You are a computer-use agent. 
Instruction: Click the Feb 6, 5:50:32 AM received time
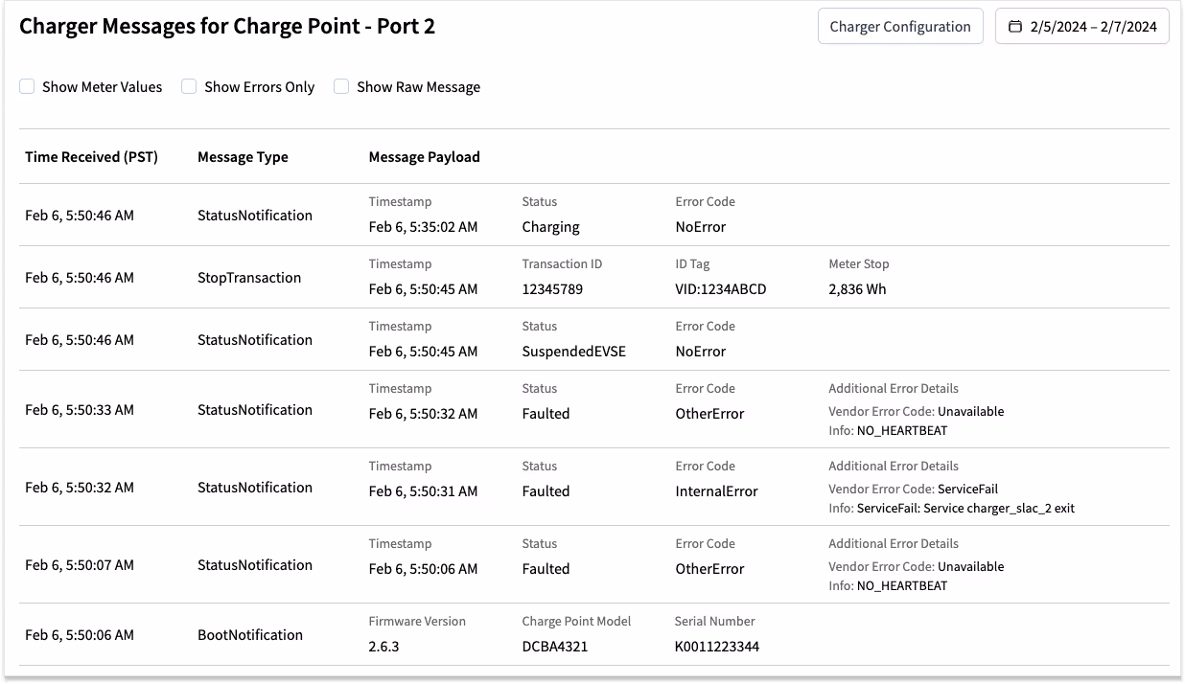80,488
